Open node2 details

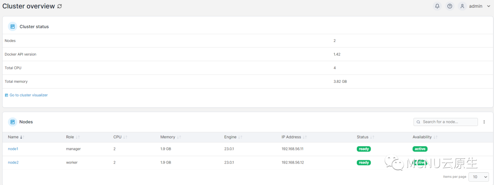[x=13, y=163]
